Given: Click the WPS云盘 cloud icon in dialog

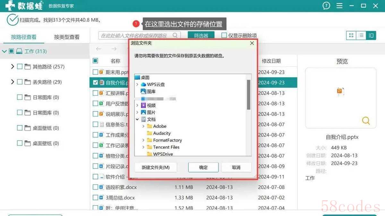Looking at the screenshot, I should [x=143, y=84].
